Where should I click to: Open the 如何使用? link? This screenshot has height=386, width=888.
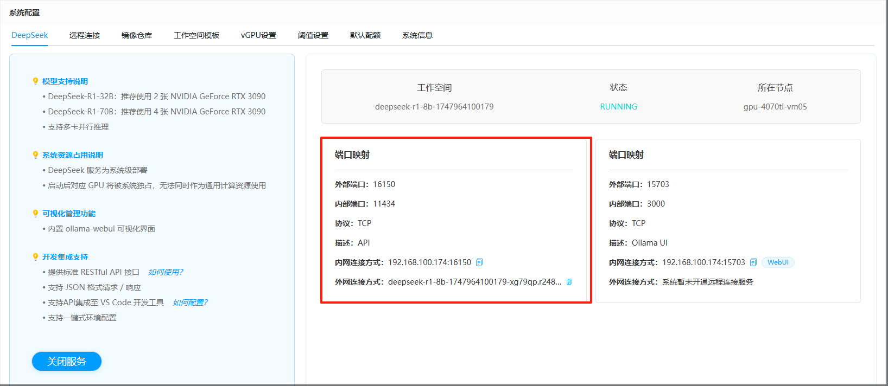[166, 272]
